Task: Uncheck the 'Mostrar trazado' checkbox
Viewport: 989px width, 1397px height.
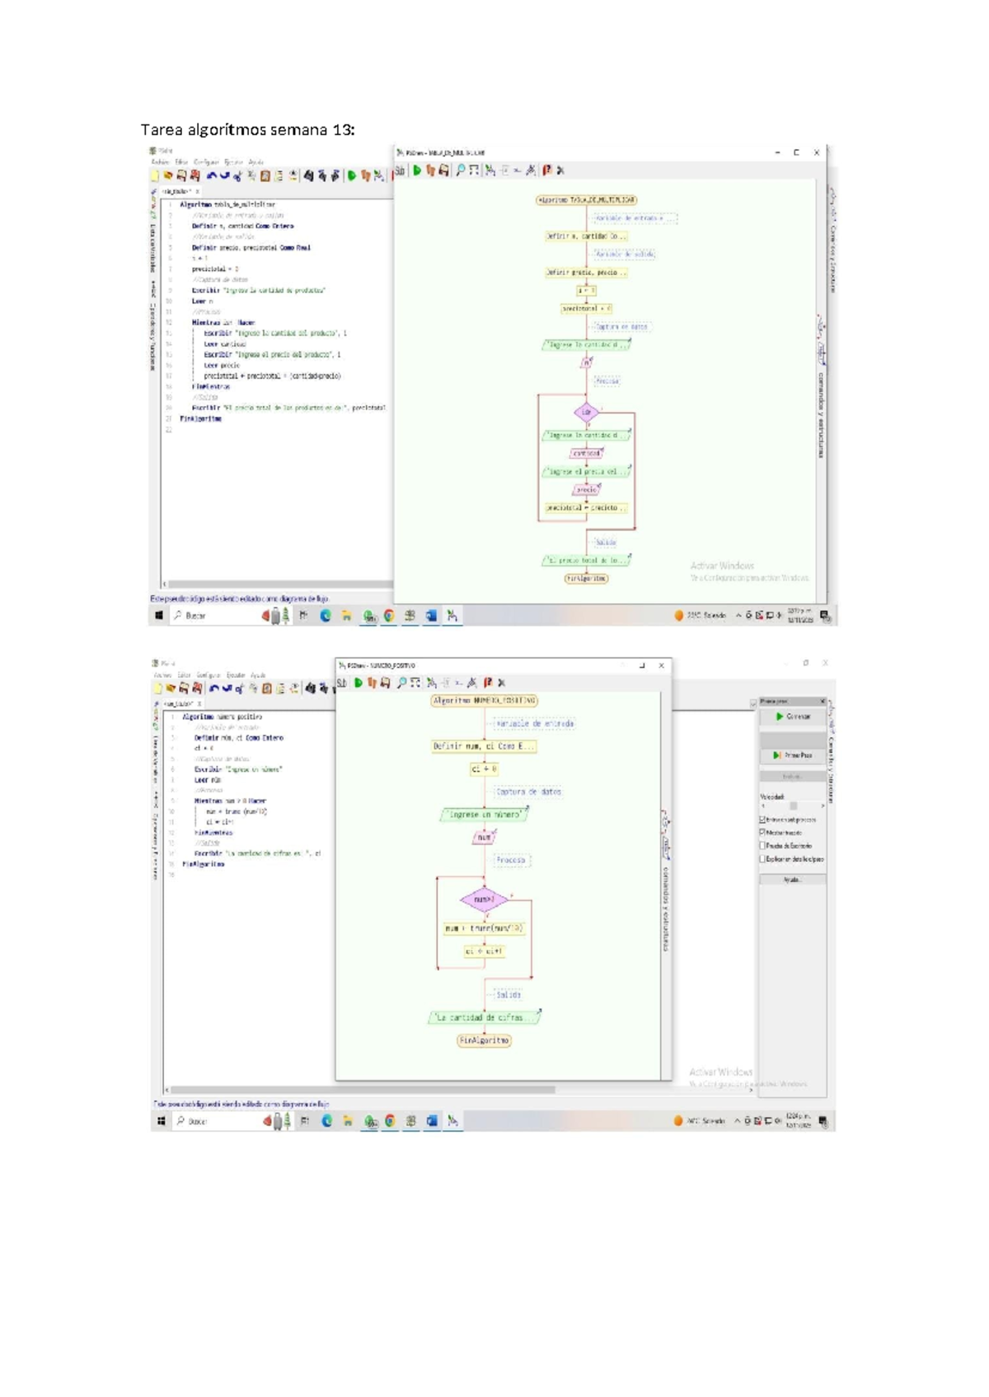Action: (762, 832)
